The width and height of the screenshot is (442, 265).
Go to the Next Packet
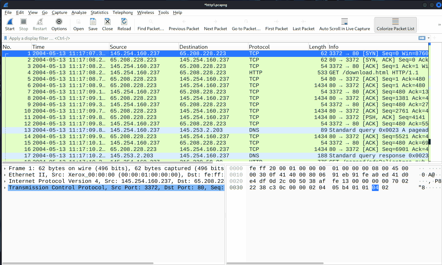point(215,25)
